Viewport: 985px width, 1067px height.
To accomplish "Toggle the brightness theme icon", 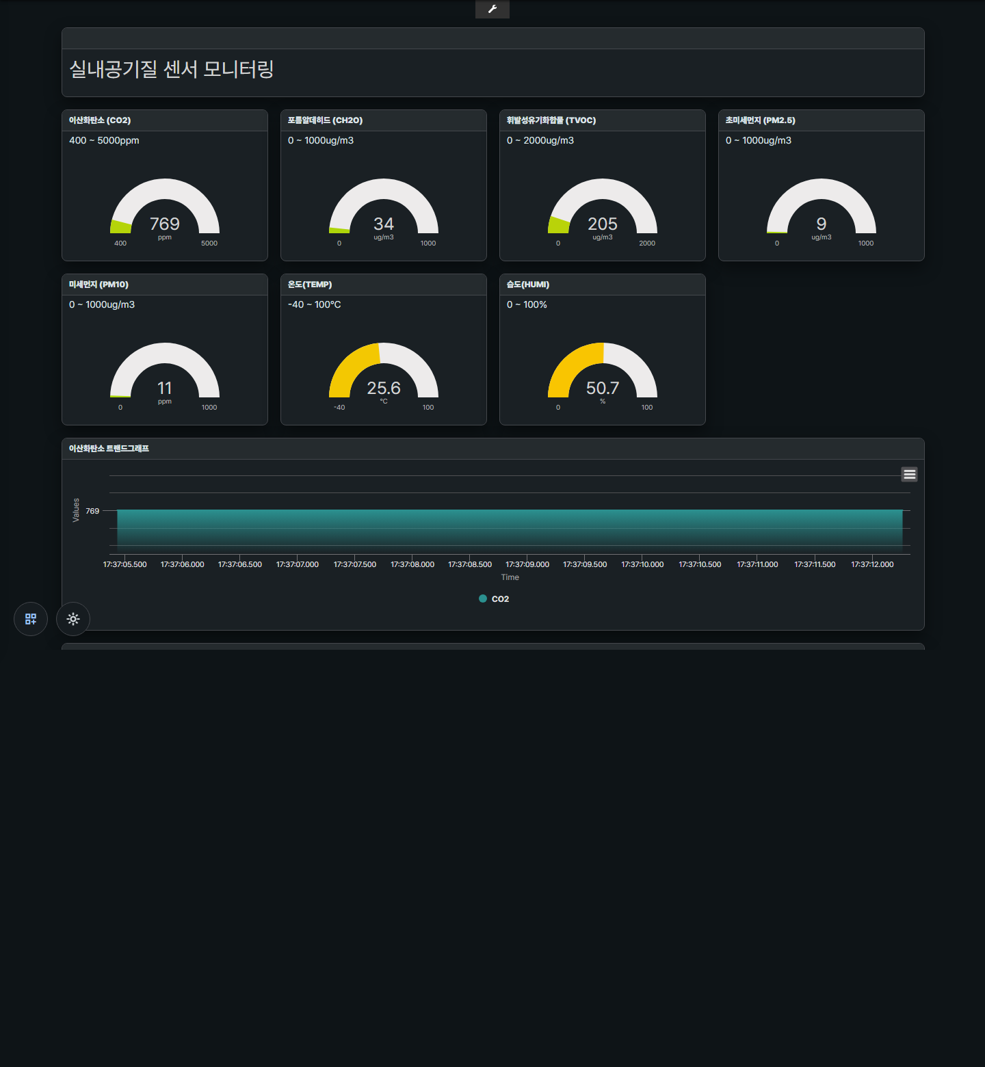I will click(73, 619).
